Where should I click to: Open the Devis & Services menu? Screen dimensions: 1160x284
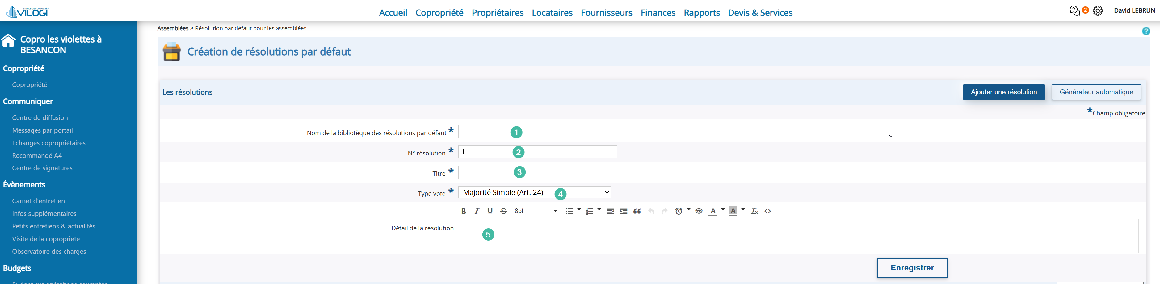[x=760, y=13]
